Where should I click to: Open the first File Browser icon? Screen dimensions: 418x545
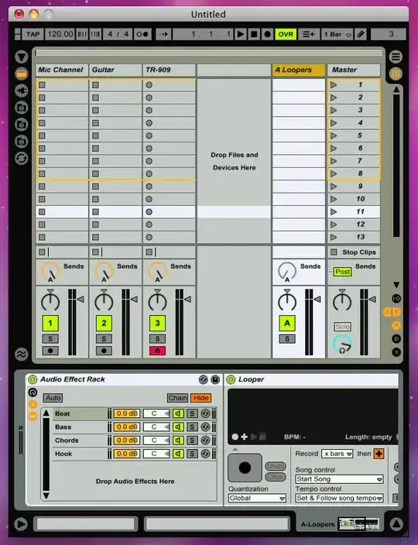22,108
